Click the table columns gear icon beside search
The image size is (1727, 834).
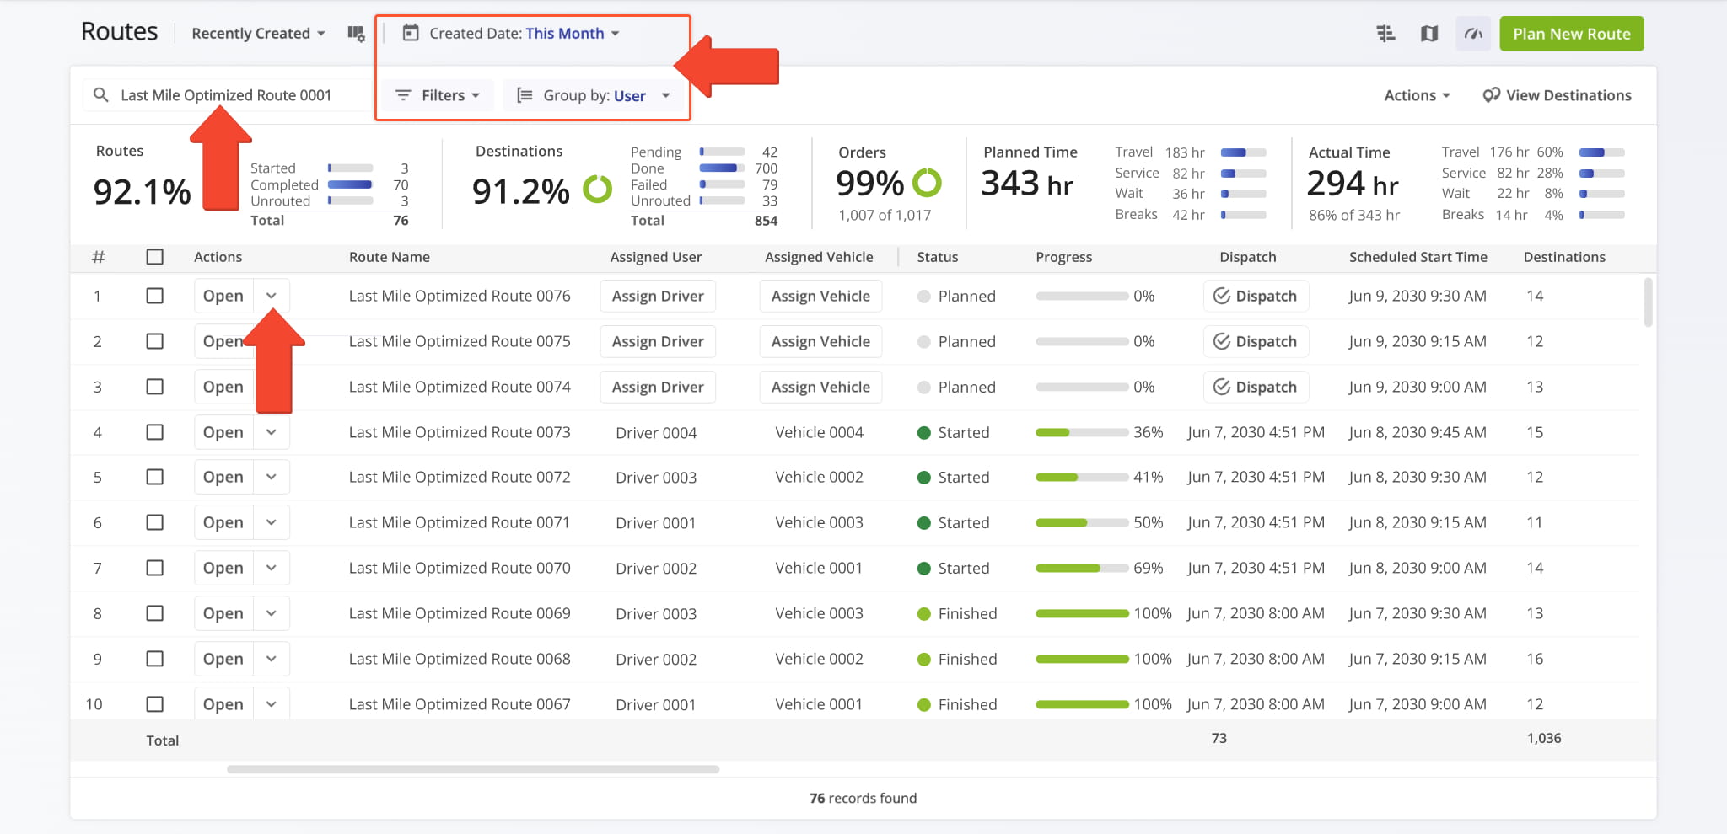355,34
